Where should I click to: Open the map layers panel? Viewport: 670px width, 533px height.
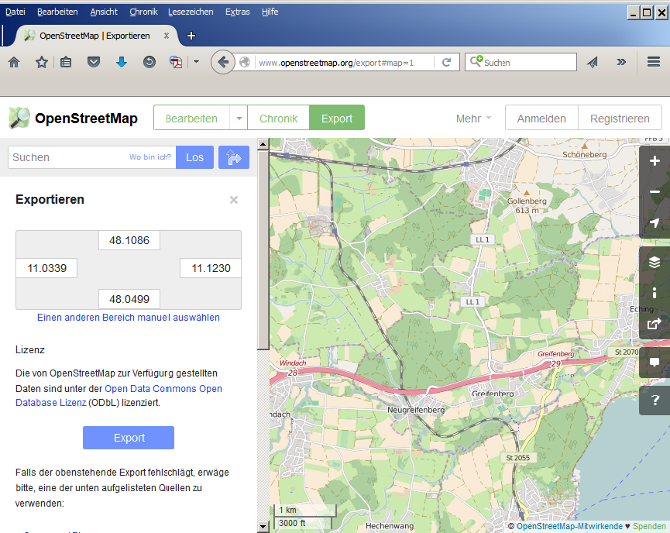[x=655, y=262]
